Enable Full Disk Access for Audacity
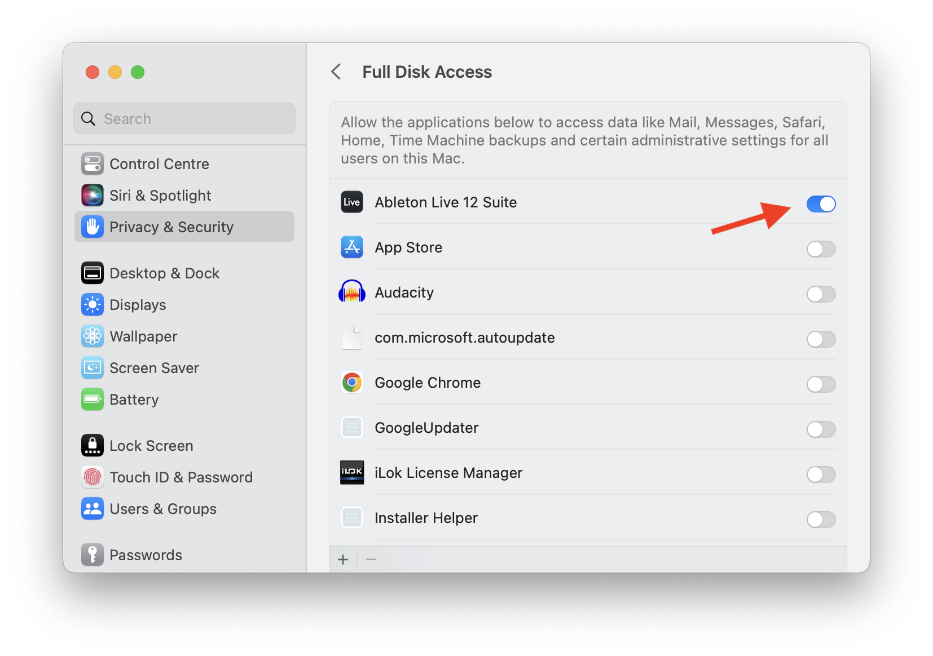The height and width of the screenshot is (656, 933). (x=821, y=294)
